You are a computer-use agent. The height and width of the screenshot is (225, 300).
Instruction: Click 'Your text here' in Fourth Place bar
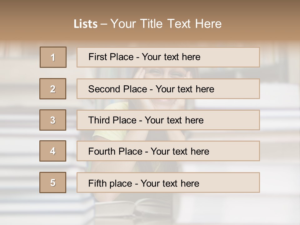tap(180, 151)
